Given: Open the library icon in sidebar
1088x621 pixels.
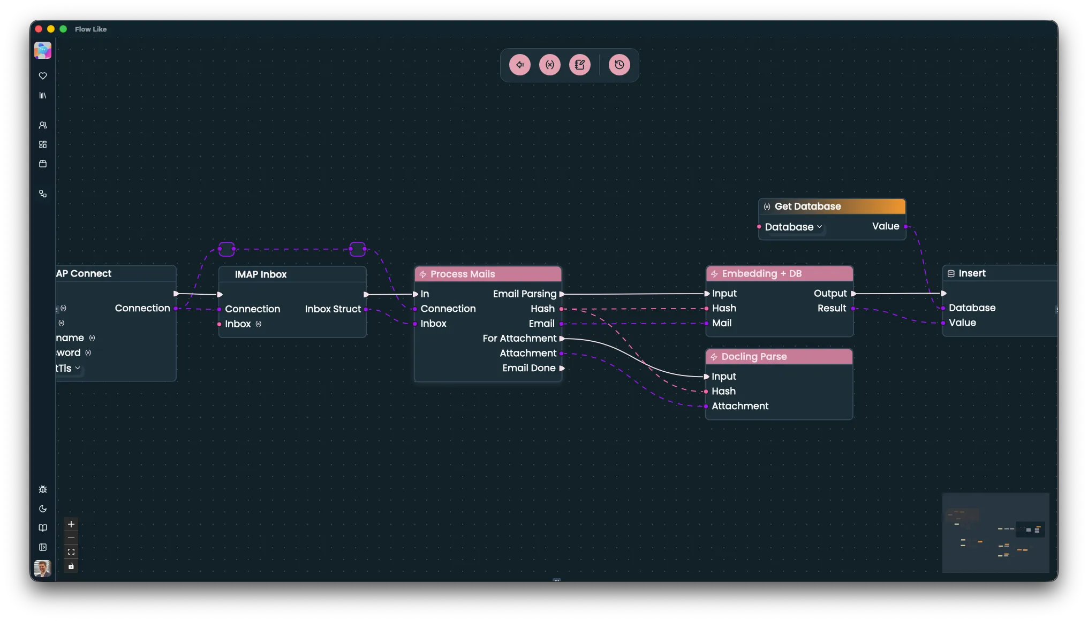Looking at the screenshot, I should point(43,95).
